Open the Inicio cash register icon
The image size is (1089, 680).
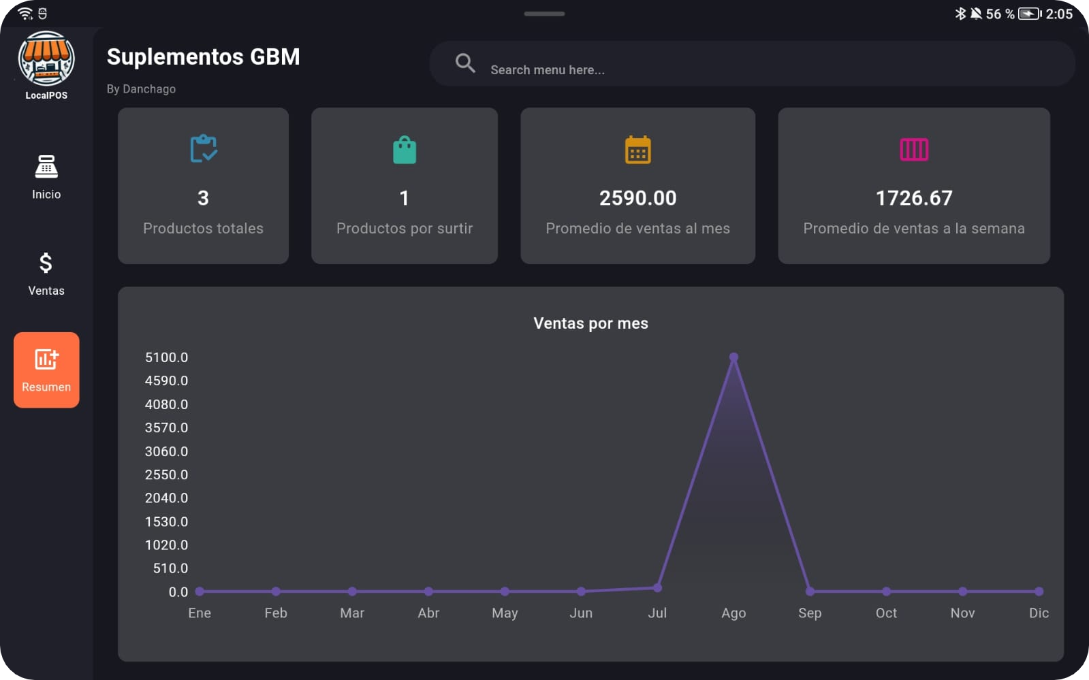(46, 167)
